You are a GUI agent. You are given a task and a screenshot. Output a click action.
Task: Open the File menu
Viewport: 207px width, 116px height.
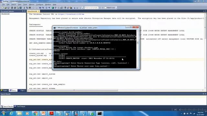[x=4, y=5]
